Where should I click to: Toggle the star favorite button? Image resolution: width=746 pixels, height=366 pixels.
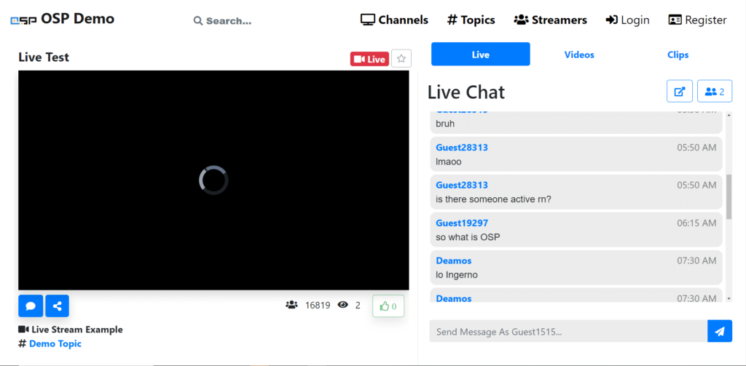(x=401, y=59)
